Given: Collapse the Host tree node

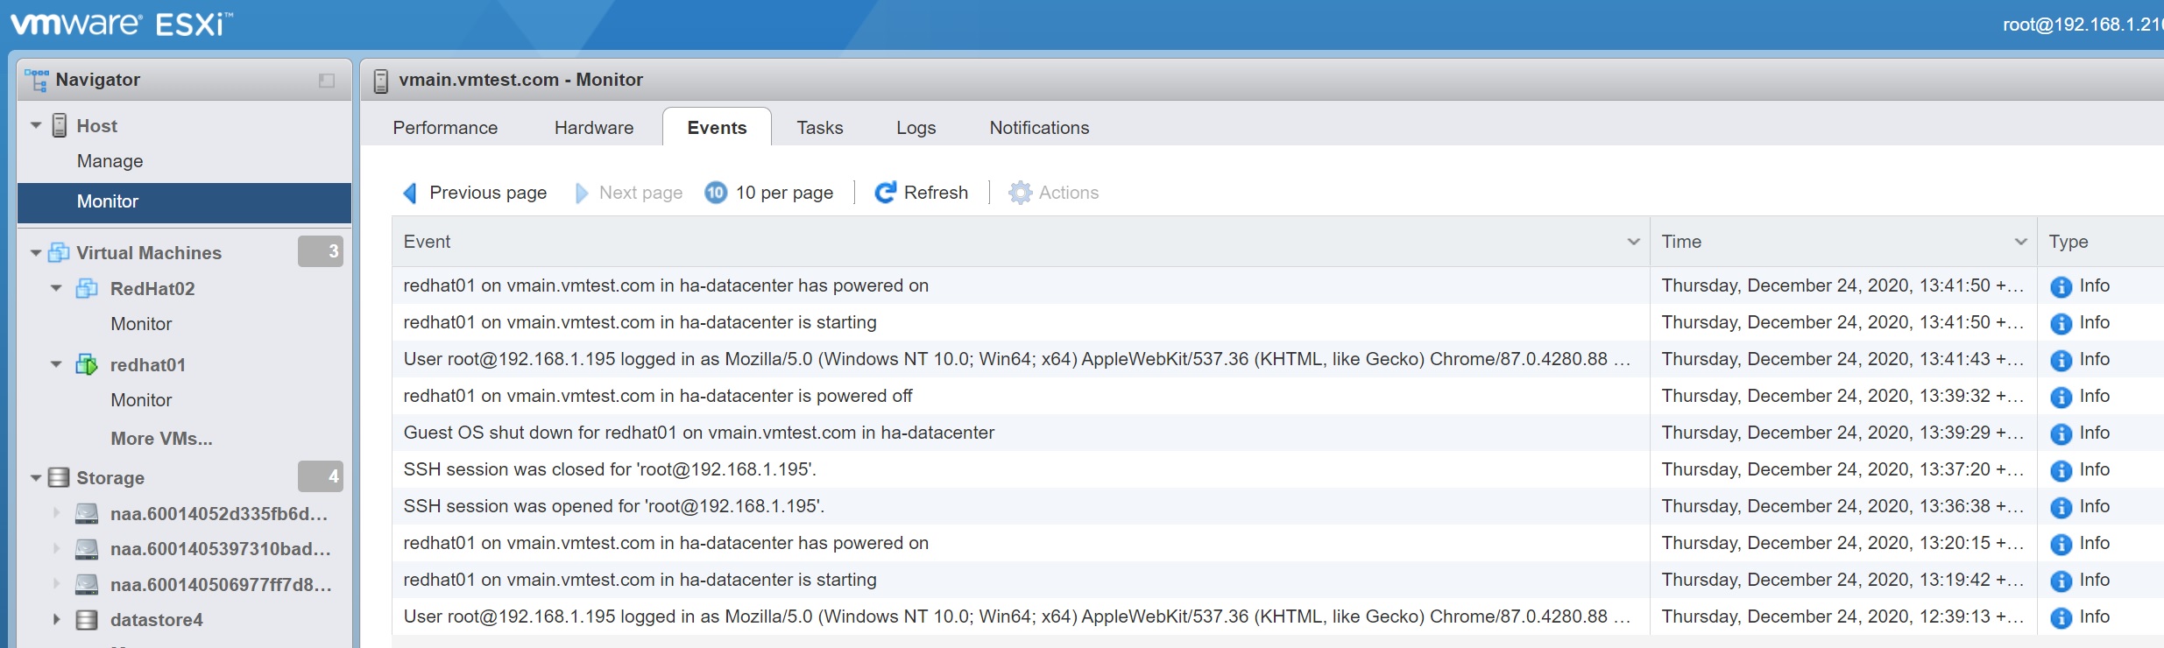Looking at the screenshot, I should pyautogui.click(x=36, y=125).
